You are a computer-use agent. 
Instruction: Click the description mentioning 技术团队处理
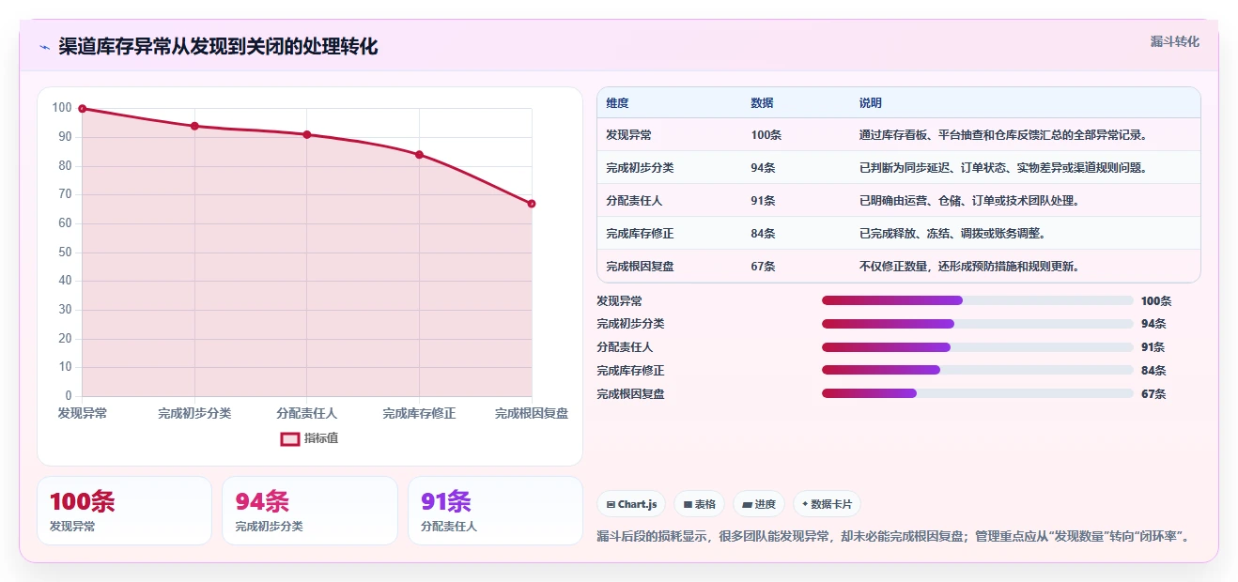pyautogui.click(x=969, y=201)
